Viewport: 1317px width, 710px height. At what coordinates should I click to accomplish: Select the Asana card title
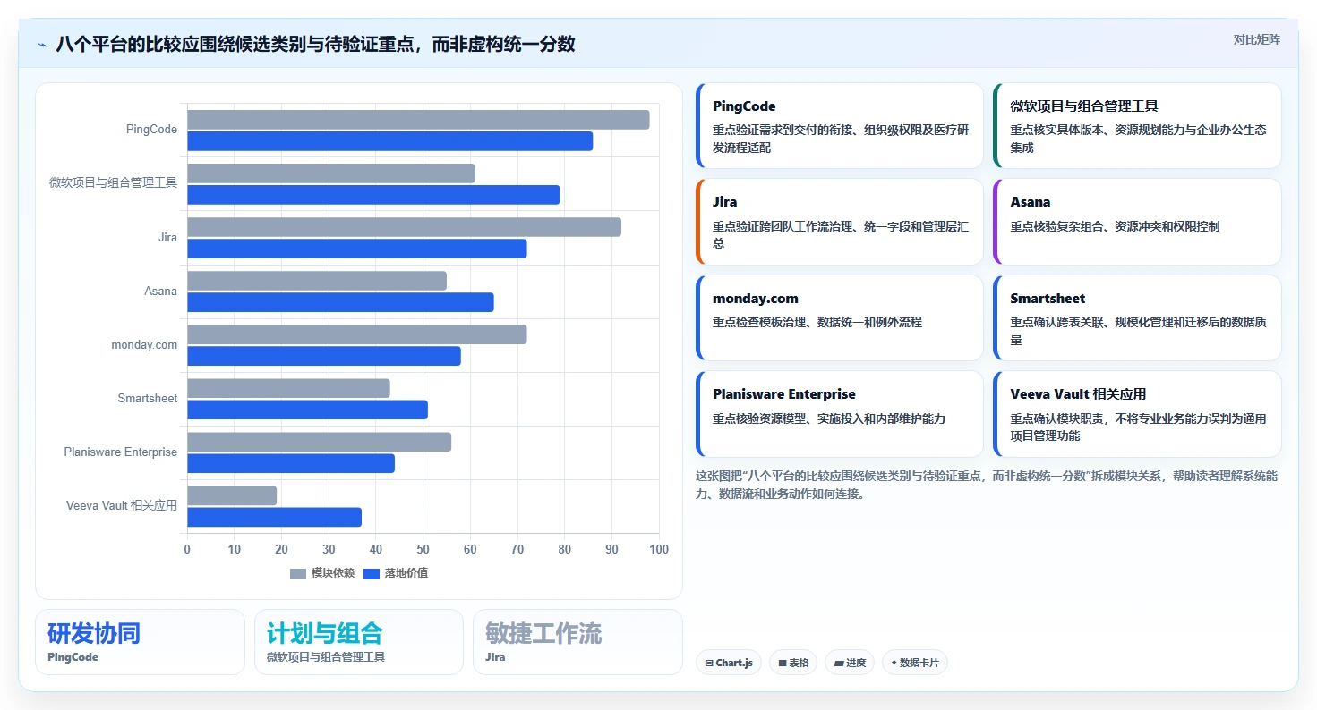1031,202
